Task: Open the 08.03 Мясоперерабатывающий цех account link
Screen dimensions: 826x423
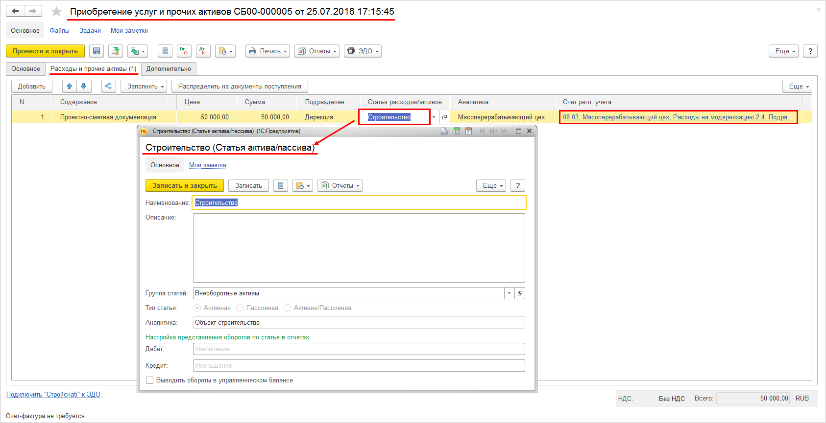Action: (x=678, y=117)
